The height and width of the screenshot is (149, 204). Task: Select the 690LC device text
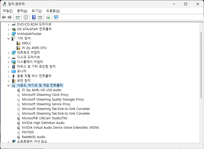[x=27, y=43]
